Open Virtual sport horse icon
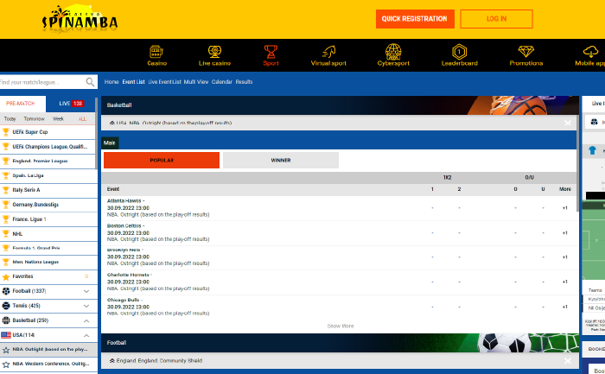This screenshot has height=374, width=605. [x=328, y=51]
